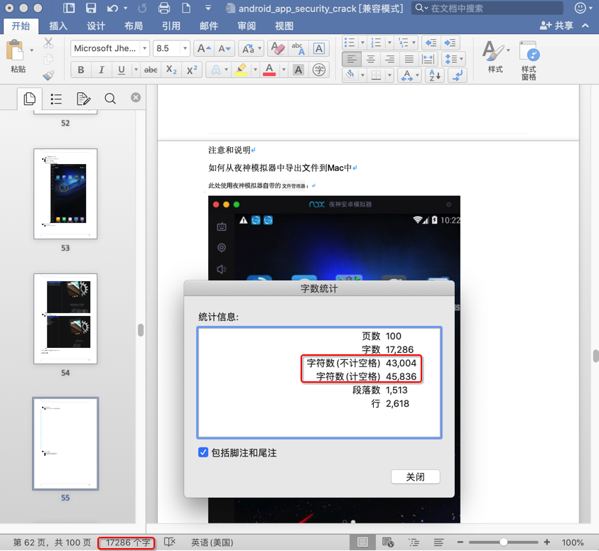Viewport: 599px width, 551px height.
Task: Open thumbnails pane tab in sidebar
Action: 29,99
